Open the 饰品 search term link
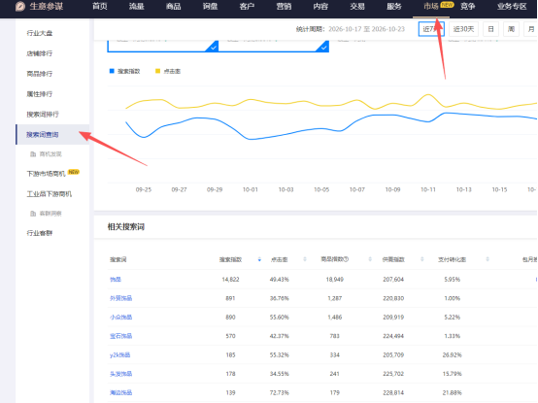This screenshot has width=538, height=403. click(x=116, y=279)
